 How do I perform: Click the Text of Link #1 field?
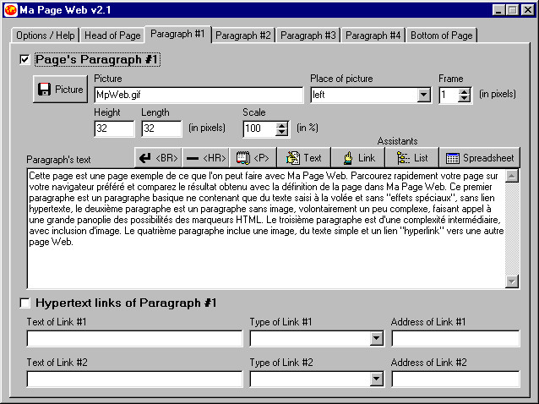[x=135, y=339]
